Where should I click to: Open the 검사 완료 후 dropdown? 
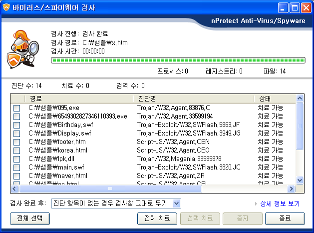tap(176, 203)
